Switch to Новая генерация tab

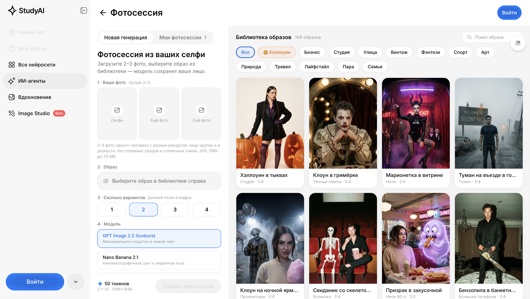click(126, 38)
